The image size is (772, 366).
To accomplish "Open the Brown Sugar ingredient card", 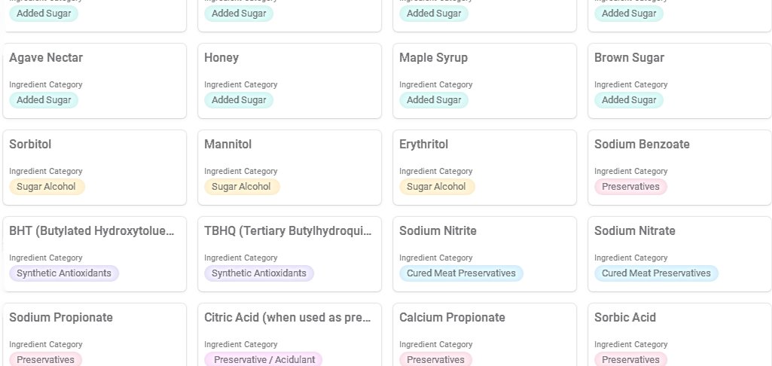I will coord(679,81).
